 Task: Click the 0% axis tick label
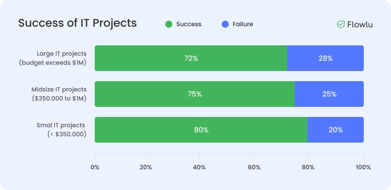(x=95, y=167)
